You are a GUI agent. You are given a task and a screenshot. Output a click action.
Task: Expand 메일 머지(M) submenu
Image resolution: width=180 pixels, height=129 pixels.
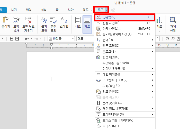(x=124, y=75)
